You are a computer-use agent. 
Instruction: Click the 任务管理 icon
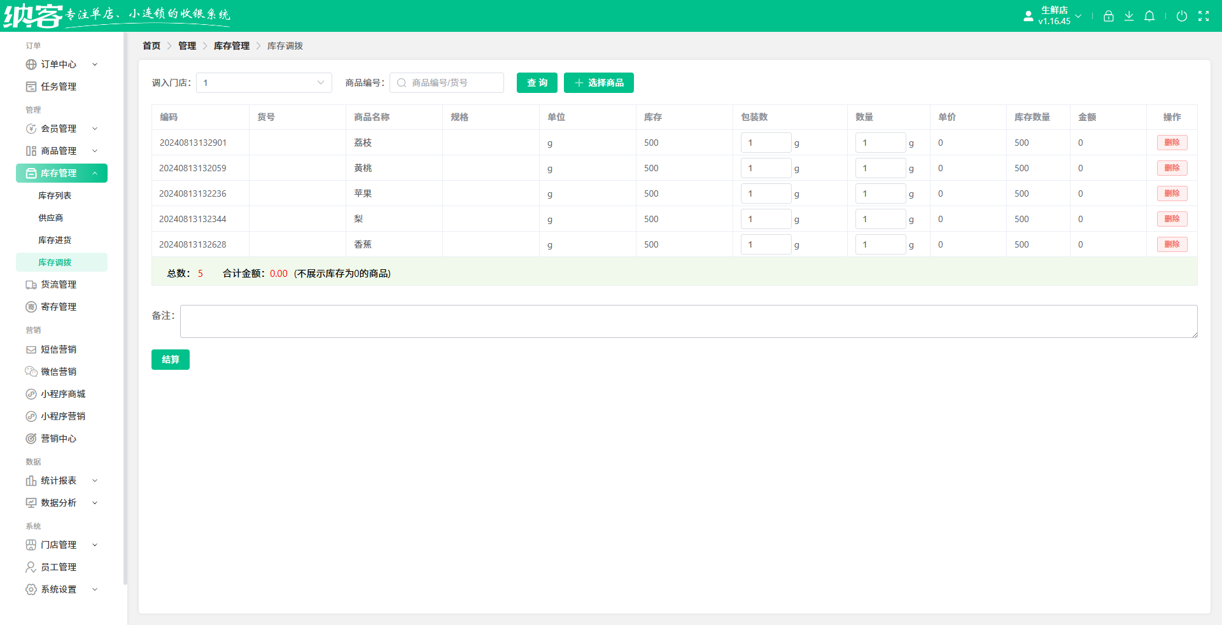tap(31, 87)
